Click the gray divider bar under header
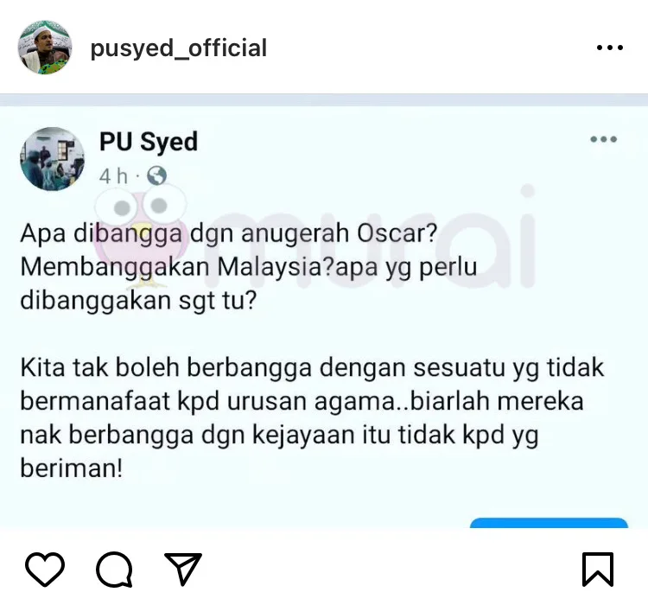 pos(324,99)
